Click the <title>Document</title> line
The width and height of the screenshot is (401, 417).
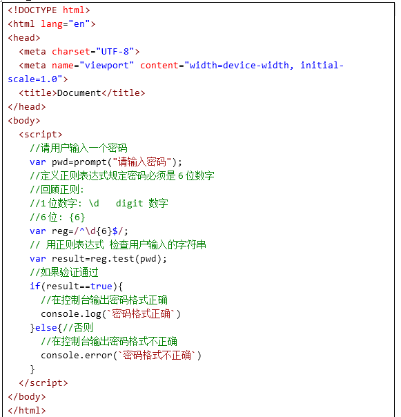point(82,93)
